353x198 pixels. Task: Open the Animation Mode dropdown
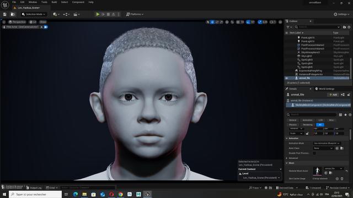point(327,143)
